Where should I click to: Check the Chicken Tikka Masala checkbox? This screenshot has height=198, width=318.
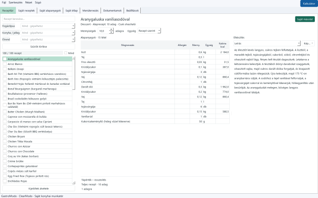[5, 141]
